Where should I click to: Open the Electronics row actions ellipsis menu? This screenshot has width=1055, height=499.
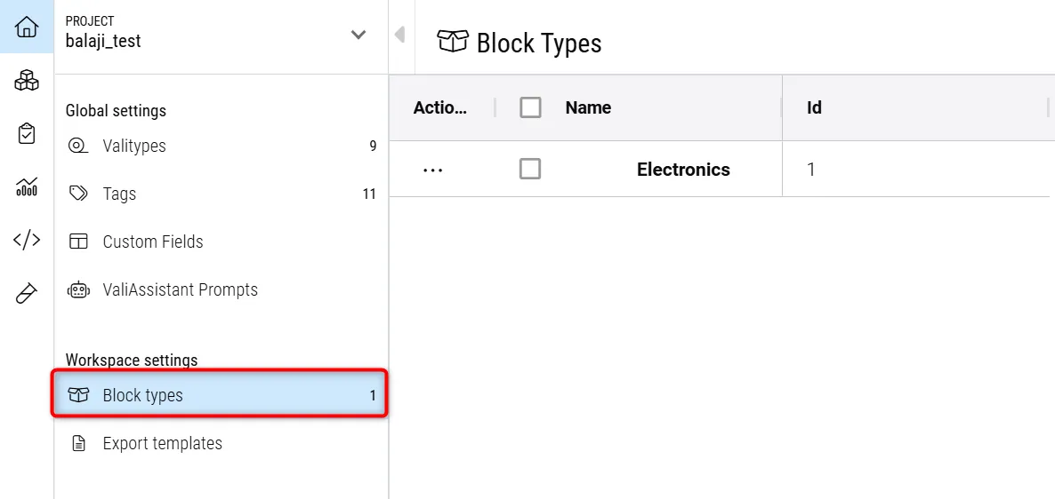point(433,170)
